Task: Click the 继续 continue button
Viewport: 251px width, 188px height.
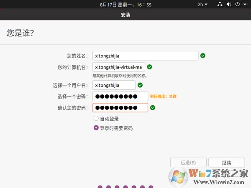Action: pos(226,163)
